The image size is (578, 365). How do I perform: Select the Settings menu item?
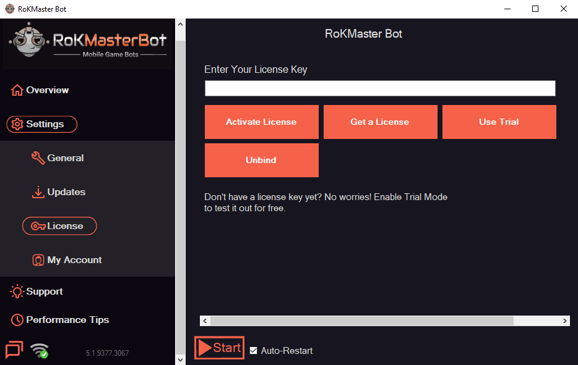pos(41,124)
